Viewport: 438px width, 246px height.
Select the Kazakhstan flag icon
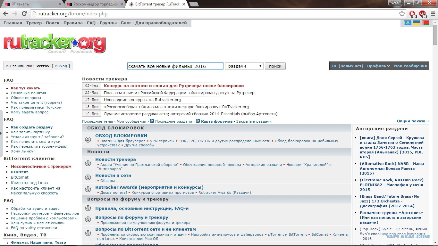(x=408, y=23)
